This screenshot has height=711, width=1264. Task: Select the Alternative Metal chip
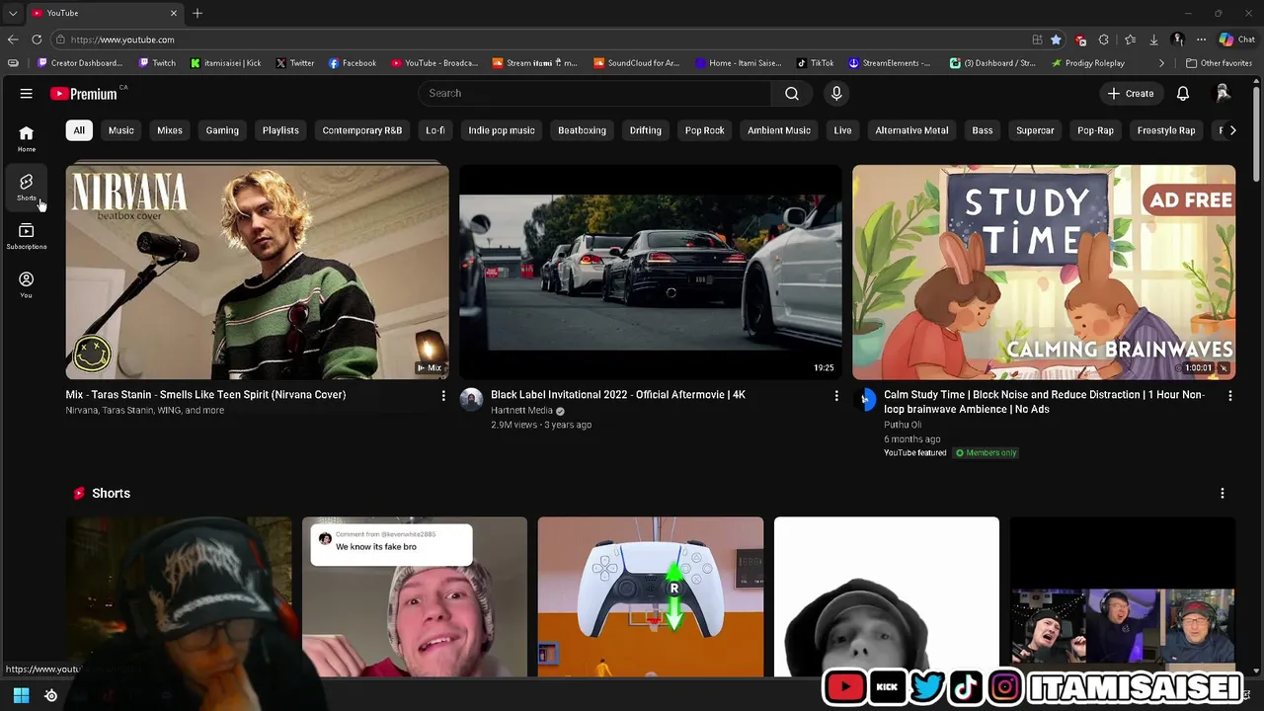tap(911, 130)
